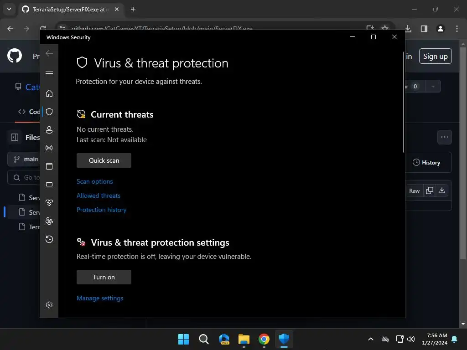Image resolution: width=467 pixels, height=350 pixels.
Task: Click the Go to file search field
Action: [24, 177]
